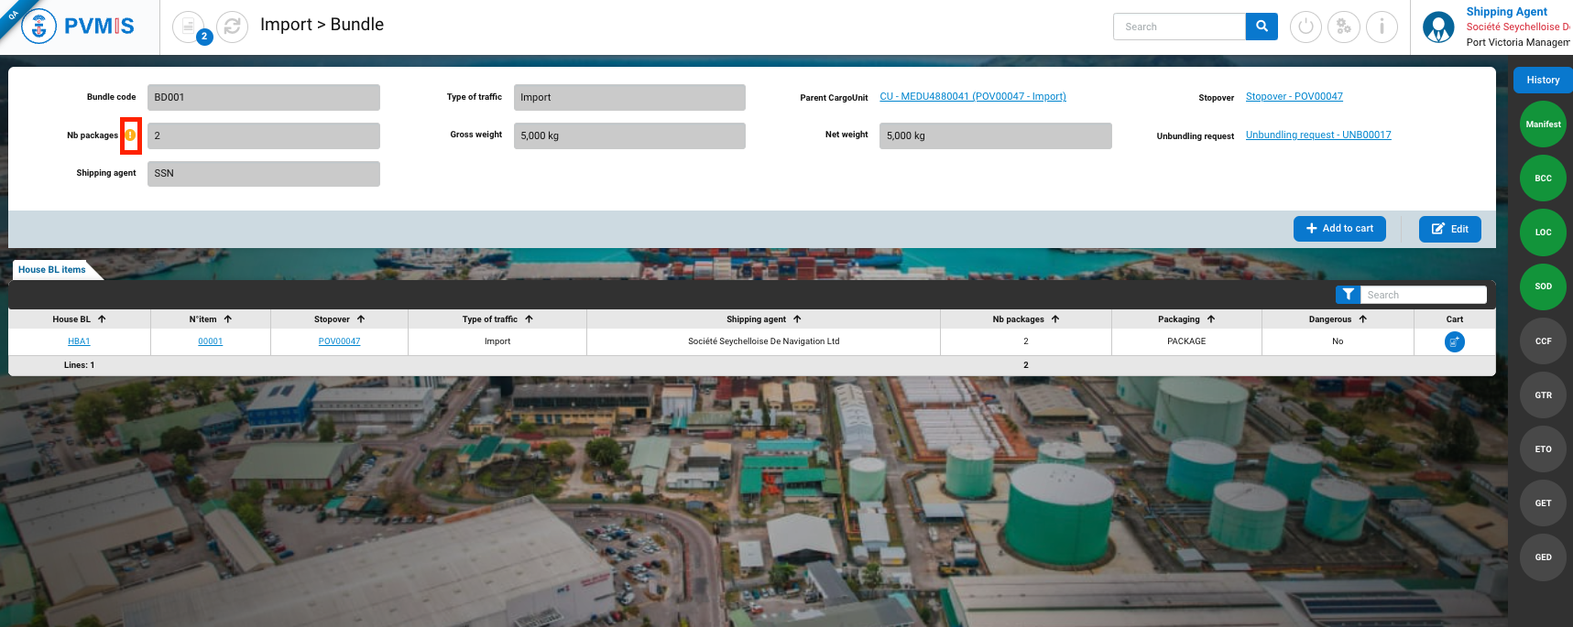Image resolution: width=1573 pixels, height=627 pixels.
Task: Open the History side tab
Action: pyautogui.click(x=1543, y=81)
